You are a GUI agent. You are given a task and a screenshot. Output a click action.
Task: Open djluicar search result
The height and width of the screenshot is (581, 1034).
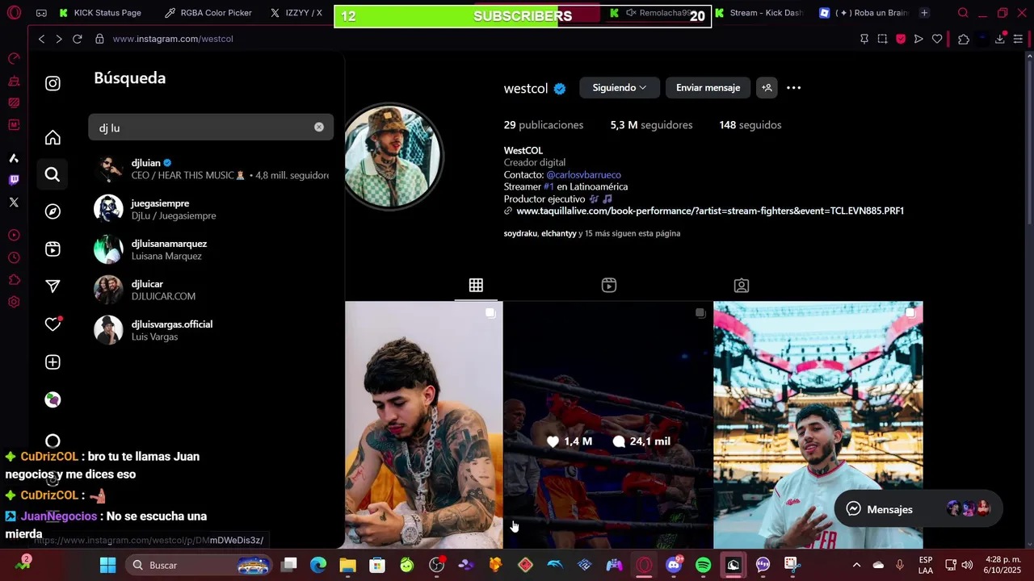pos(211,290)
